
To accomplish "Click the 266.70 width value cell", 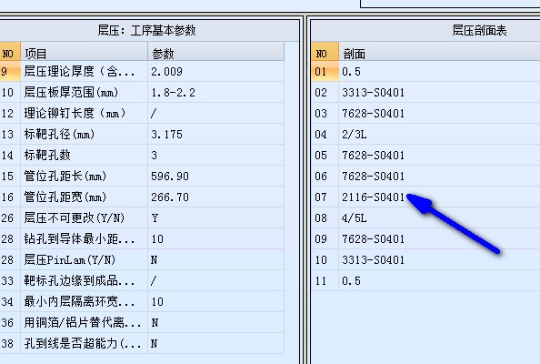I will 216,197.
